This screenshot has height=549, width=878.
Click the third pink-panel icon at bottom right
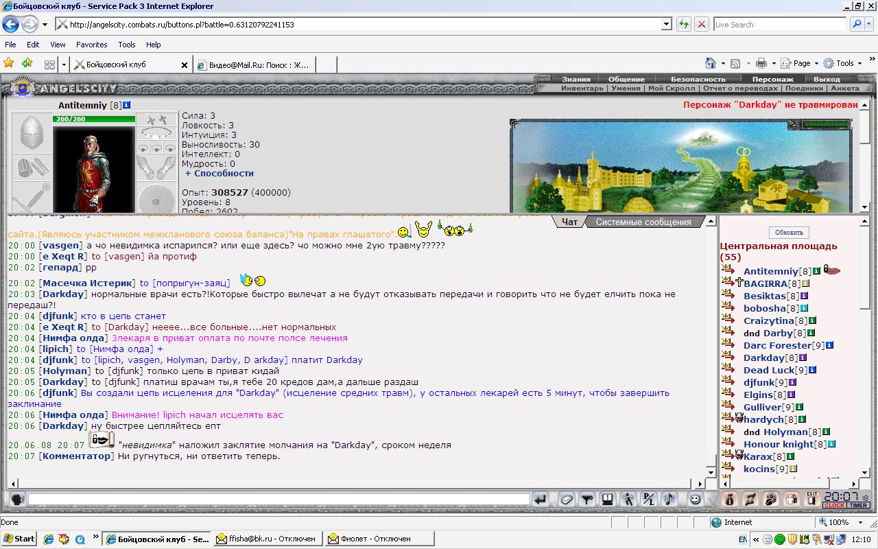(x=771, y=500)
